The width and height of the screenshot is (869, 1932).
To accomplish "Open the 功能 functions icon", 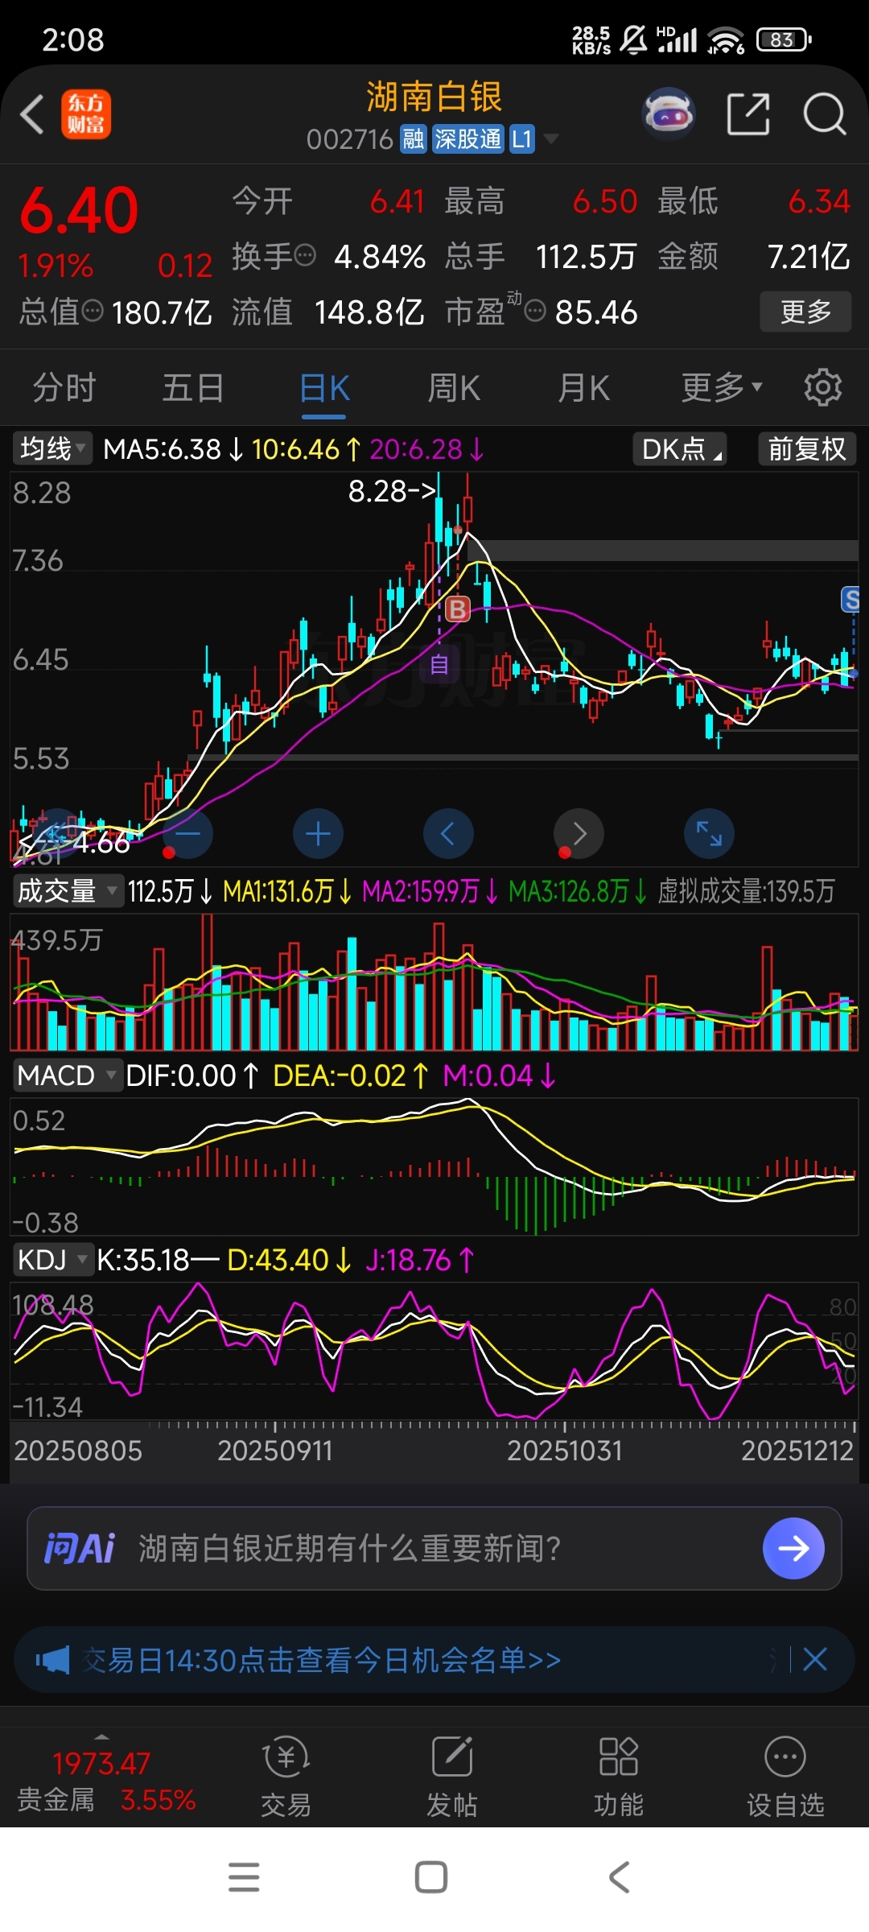I will pos(619,1777).
